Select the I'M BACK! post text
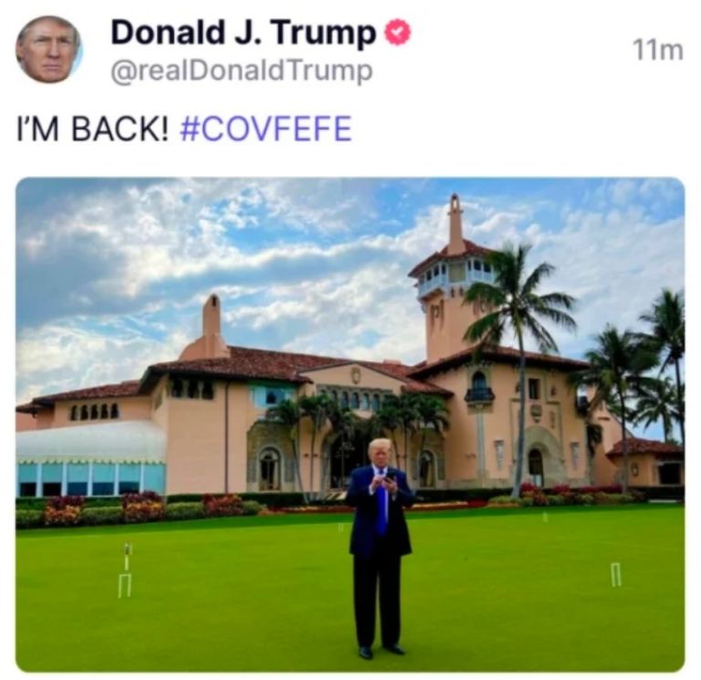This screenshot has height=680, width=701. click(x=93, y=129)
